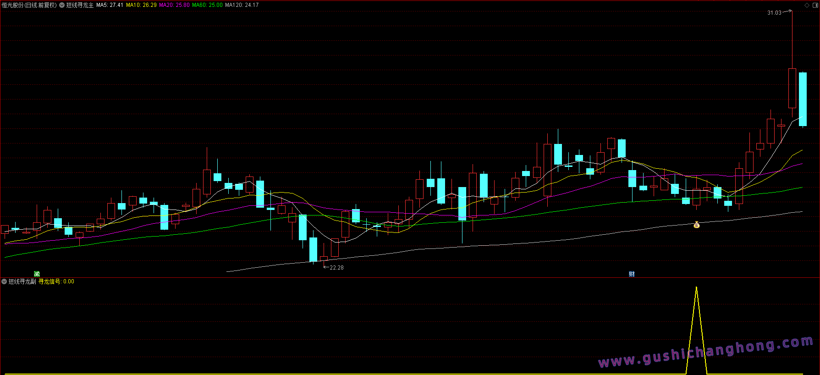Click the diamond icon at top-right corner
This screenshot has width=820, height=375.
click(807, 5)
